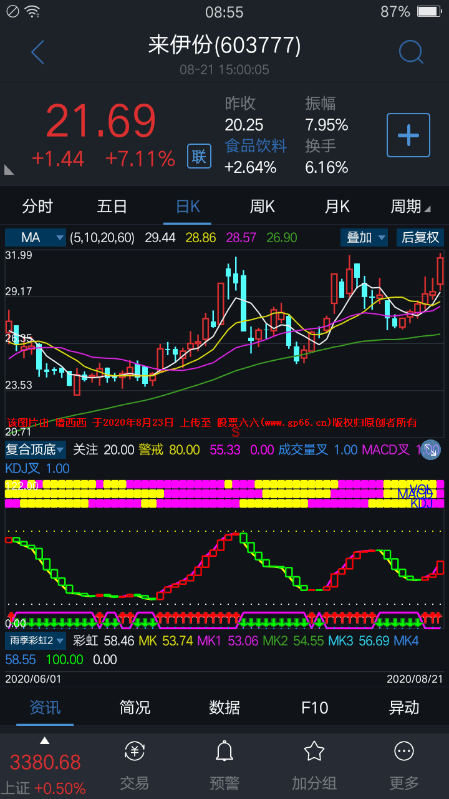Screen dimensions: 449x799
Task: Tap 食品饮料 sector link
Action: point(256,146)
